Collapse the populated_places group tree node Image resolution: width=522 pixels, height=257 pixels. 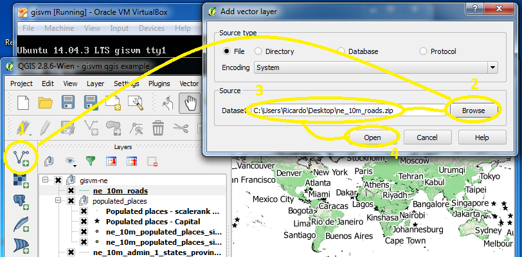[59, 201]
